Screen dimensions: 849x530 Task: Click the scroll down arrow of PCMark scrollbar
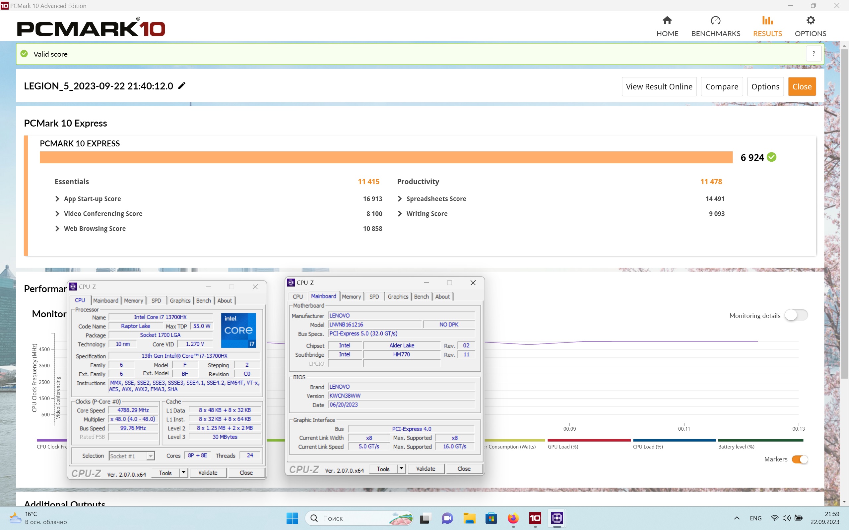pyautogui.click(x=844, y=502)
